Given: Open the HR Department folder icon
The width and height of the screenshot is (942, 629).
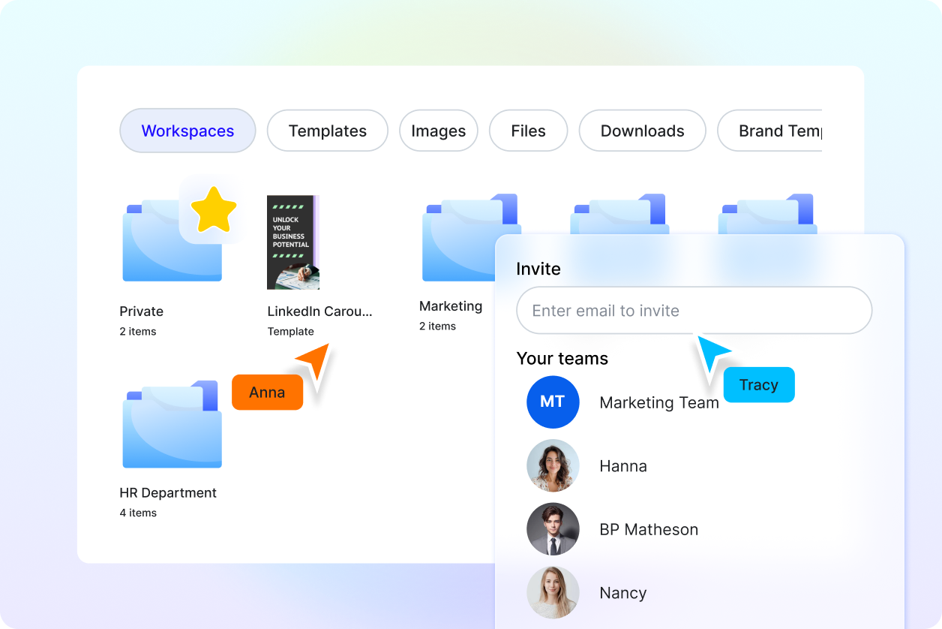Looking at the screenshot, I should point(172,425).
